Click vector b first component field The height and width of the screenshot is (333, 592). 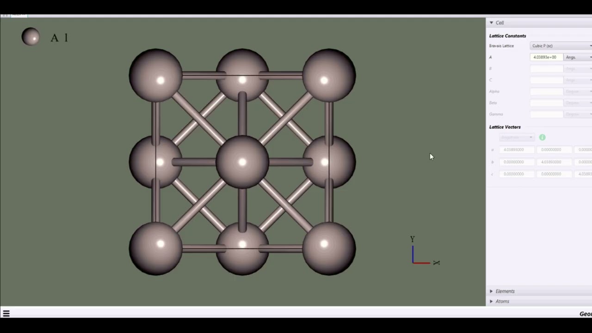[x=517, y=162]
